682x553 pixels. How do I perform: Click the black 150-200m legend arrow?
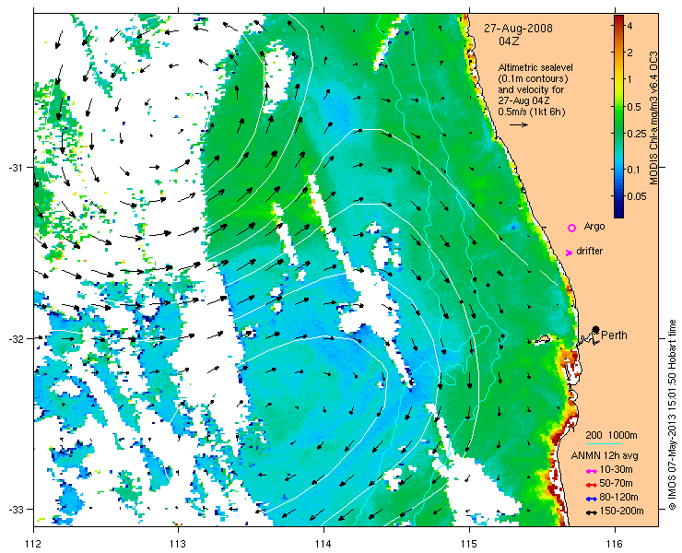591,512
